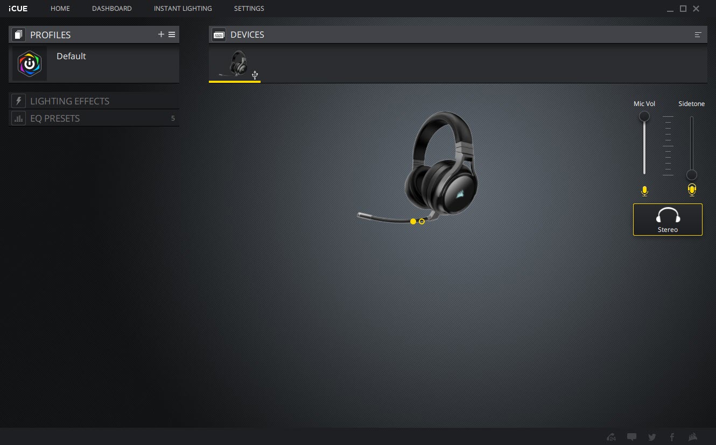The width and height of the screenshot is (716, 445).
Task: Adjust the Sidetone slider knob
Action: click(x=692, y=175)
